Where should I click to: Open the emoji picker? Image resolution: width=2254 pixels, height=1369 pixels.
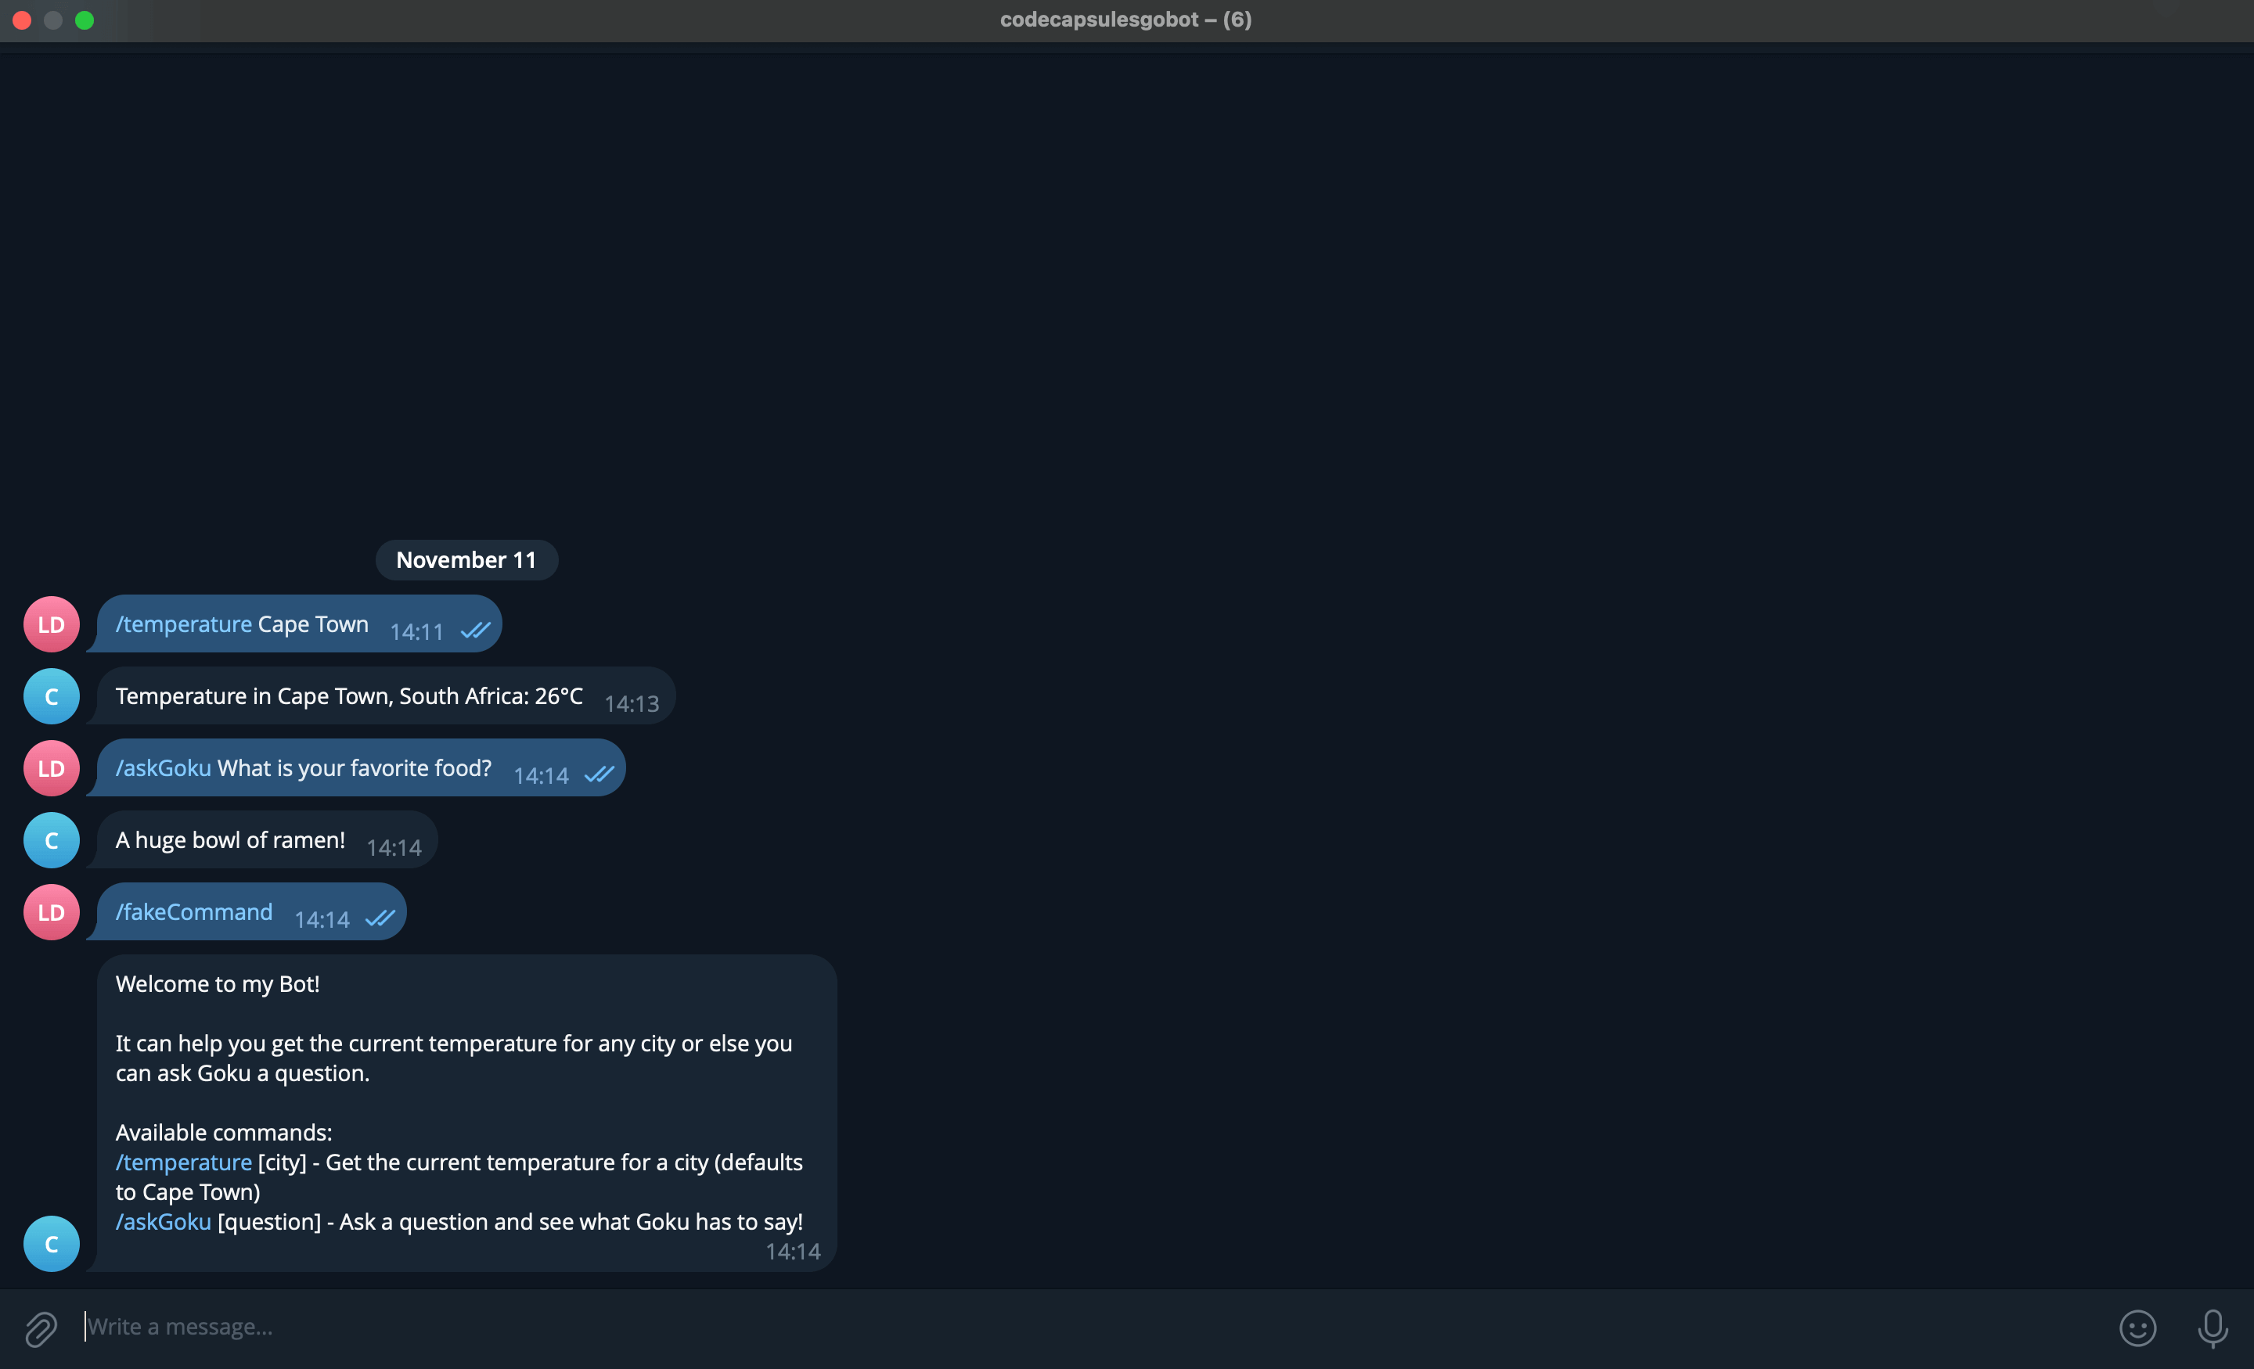click(2138, 1328)
